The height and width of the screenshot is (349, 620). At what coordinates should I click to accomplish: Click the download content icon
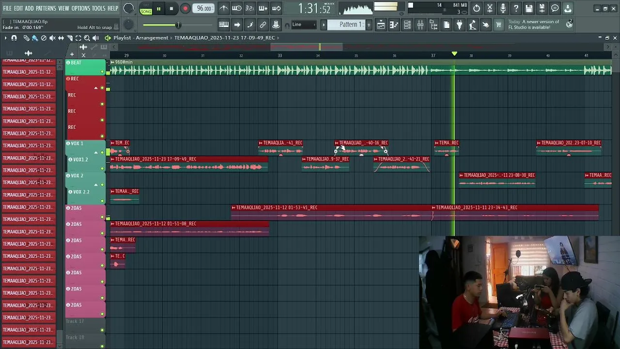tap(568, 8)
